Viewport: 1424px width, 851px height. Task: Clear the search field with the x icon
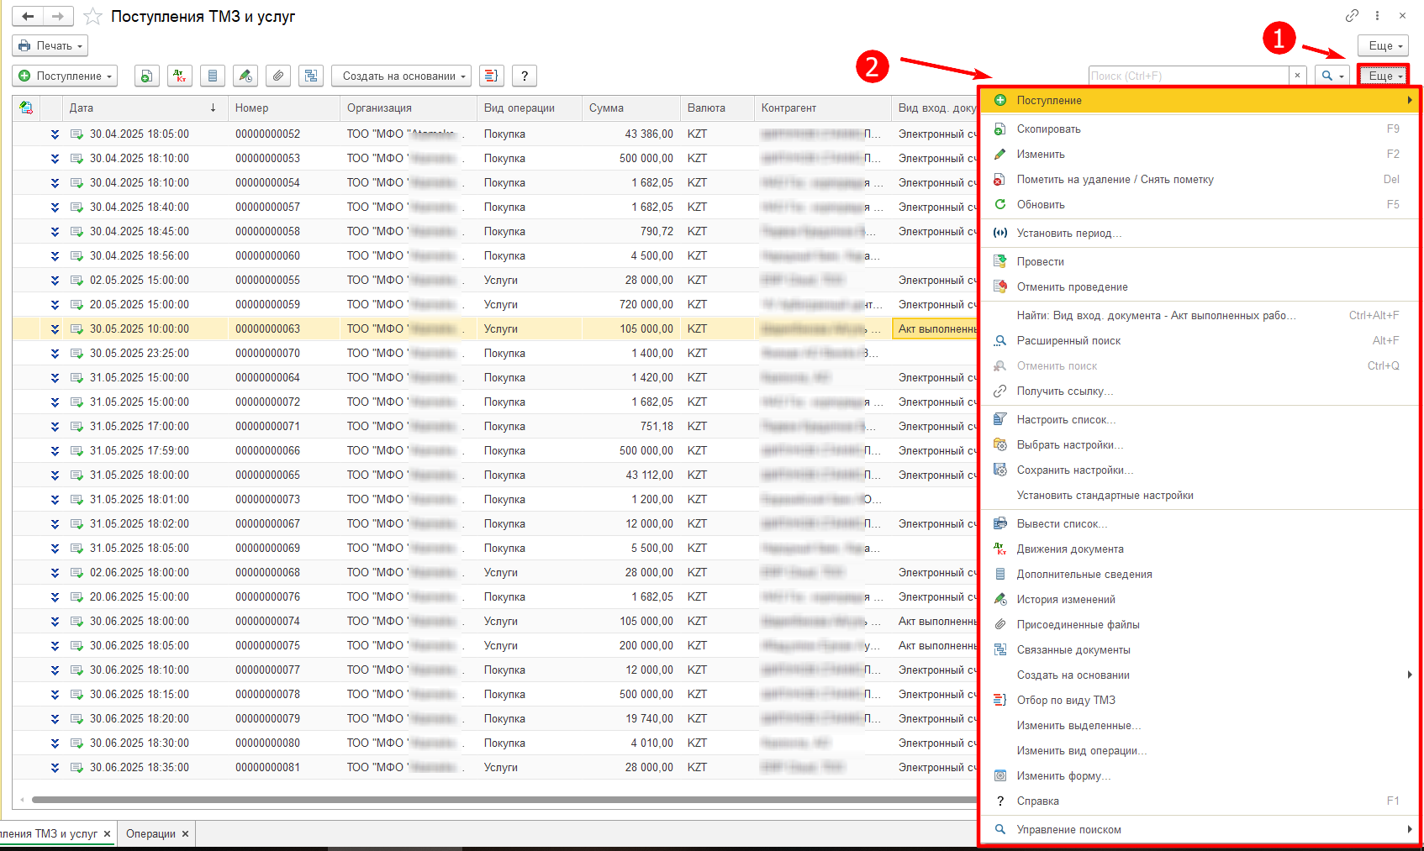[1298, 76]
